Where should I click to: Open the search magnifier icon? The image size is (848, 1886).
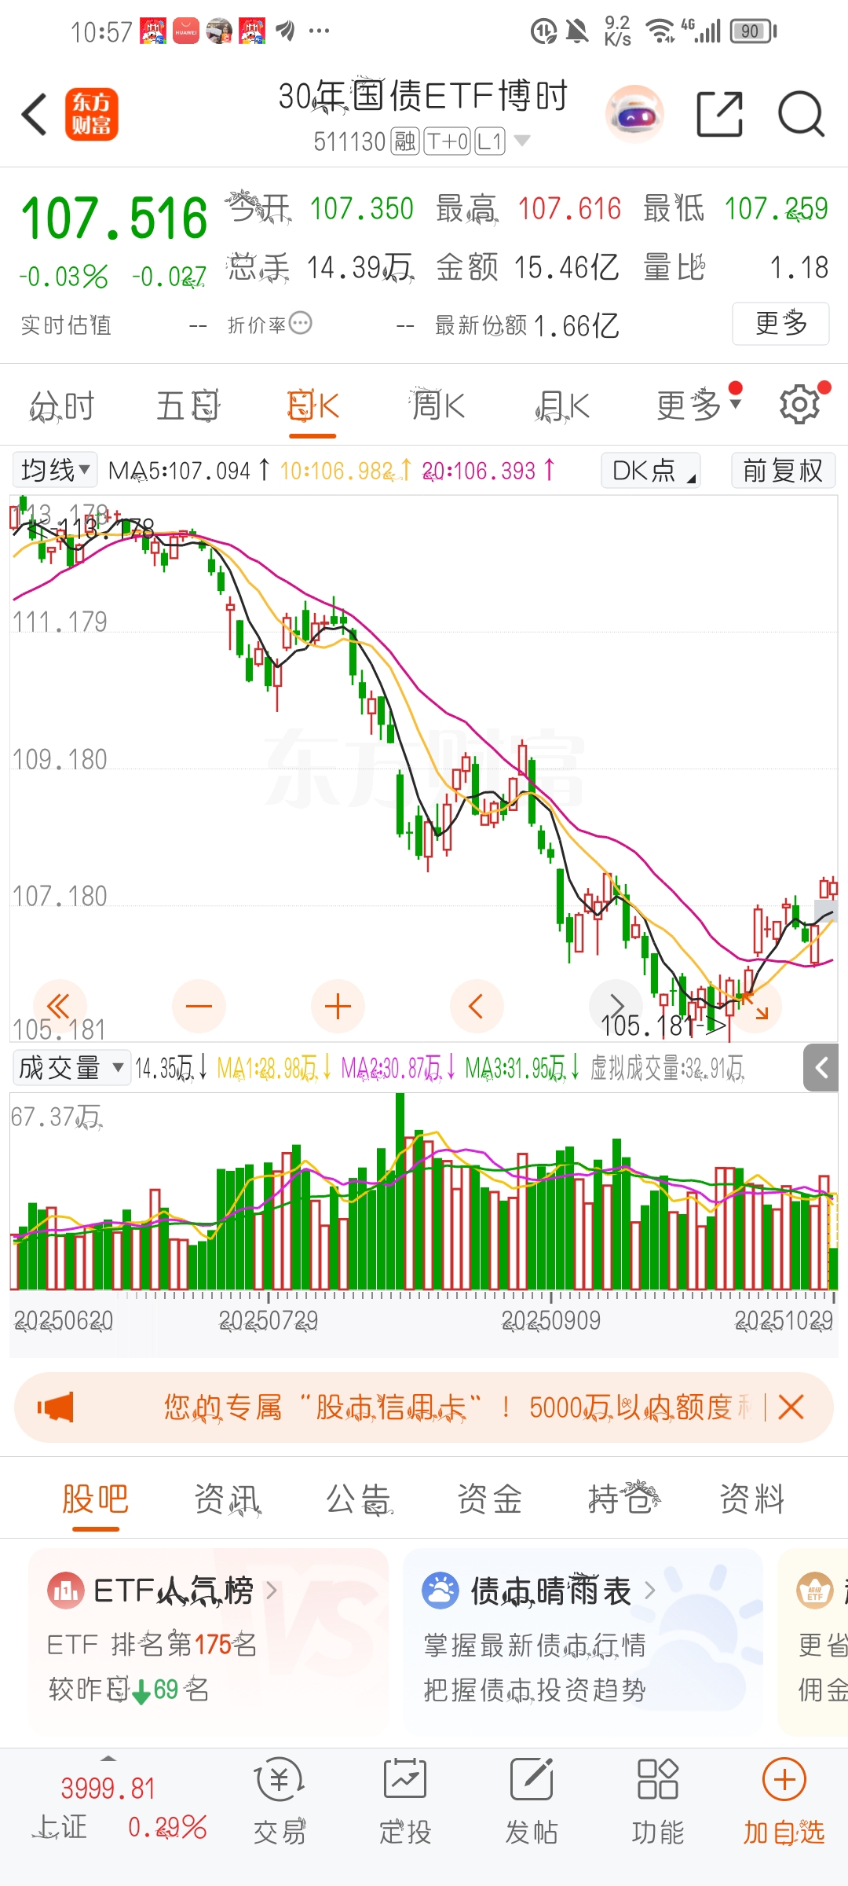click(801, 115)
